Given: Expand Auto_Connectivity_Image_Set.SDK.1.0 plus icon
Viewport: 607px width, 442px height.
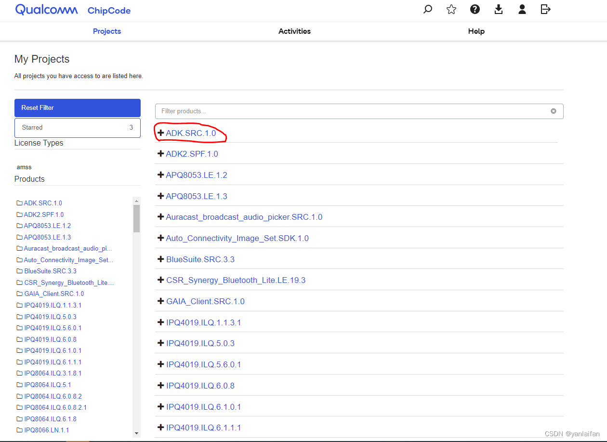Looking at the screenshot, I should coord(161,238).
